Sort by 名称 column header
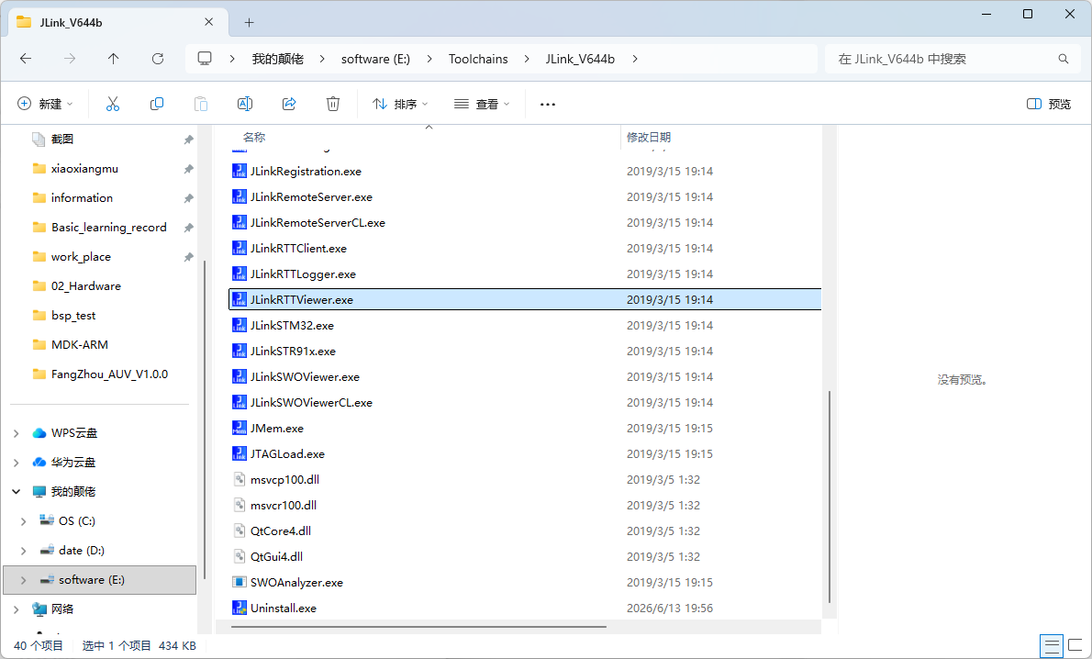1092x659 pixels. pos(253,138)
